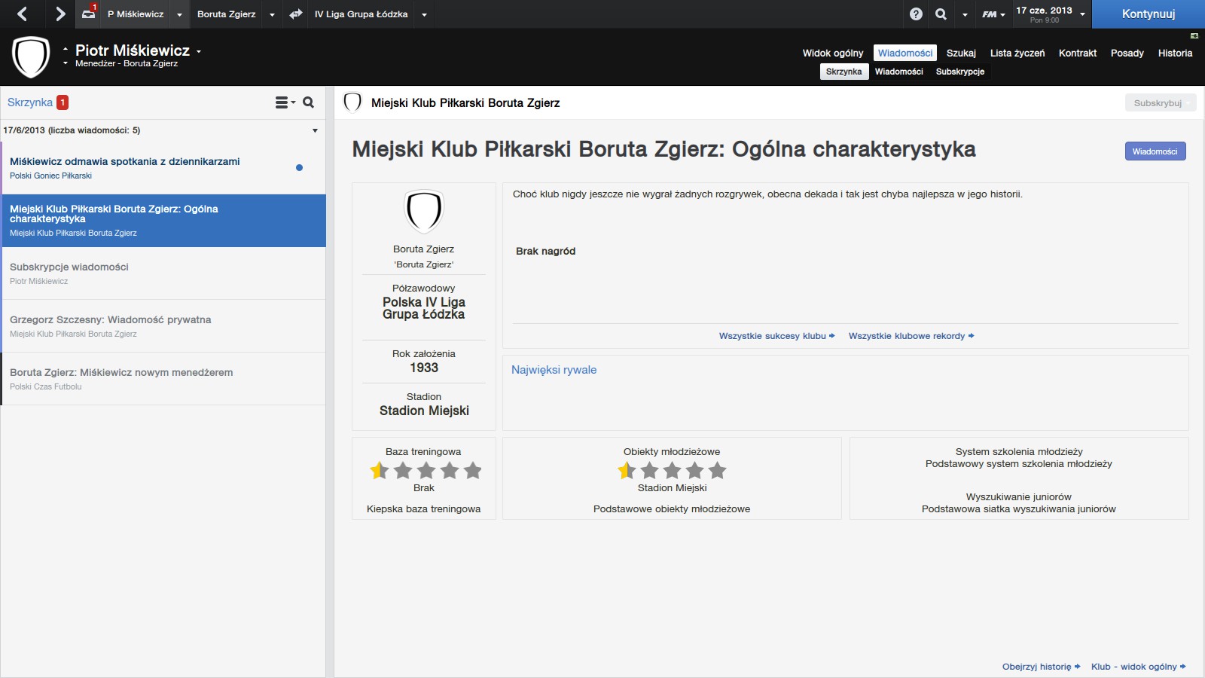Image resolution: width=1205 pixels, height=678 pixels.
Task: Go forward using the right arrow
Action: [x=60, y=14]
